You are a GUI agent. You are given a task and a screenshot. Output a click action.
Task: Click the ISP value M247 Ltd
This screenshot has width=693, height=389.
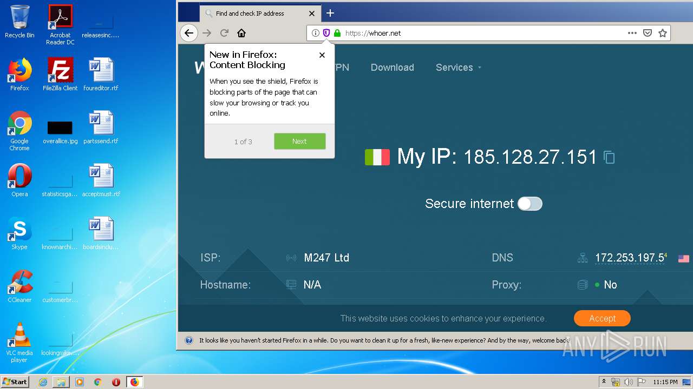(x=326, y=258)
